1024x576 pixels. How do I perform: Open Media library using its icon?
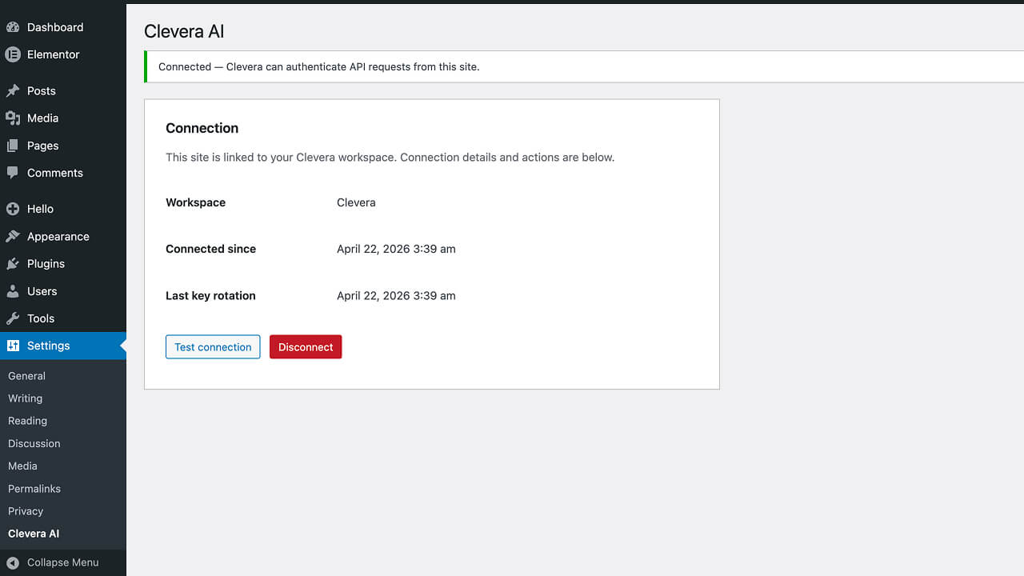(14, 118)
